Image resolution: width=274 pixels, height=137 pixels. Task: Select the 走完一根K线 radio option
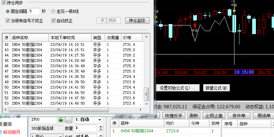(53, 11)
